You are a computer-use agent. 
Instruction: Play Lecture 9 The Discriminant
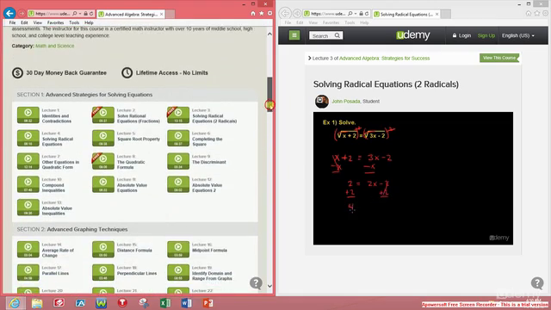[x=178, y=161]
